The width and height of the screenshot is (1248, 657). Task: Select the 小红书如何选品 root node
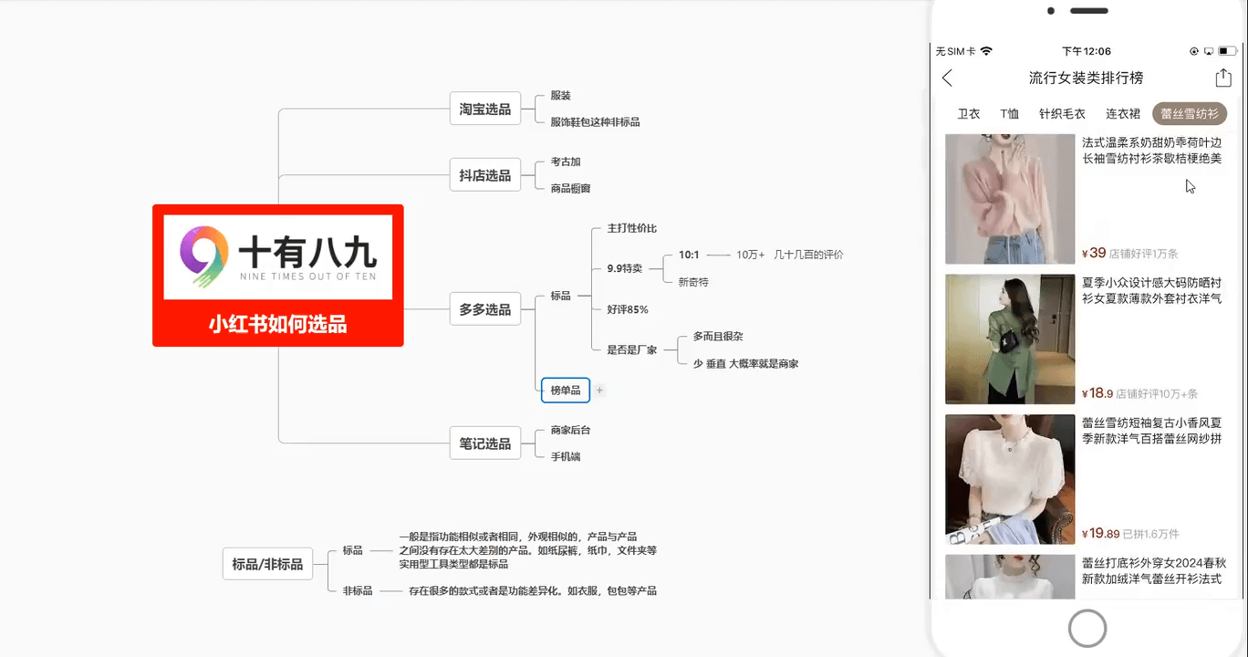tap(278, 276)
